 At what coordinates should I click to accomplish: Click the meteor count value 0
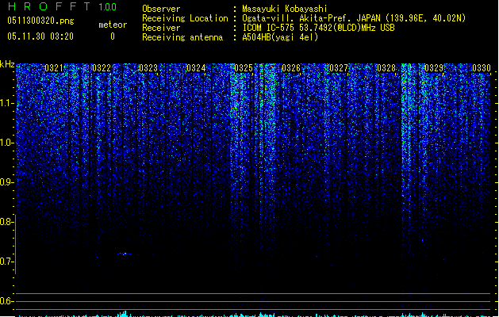pyautogui.click(x=113, y=36)
